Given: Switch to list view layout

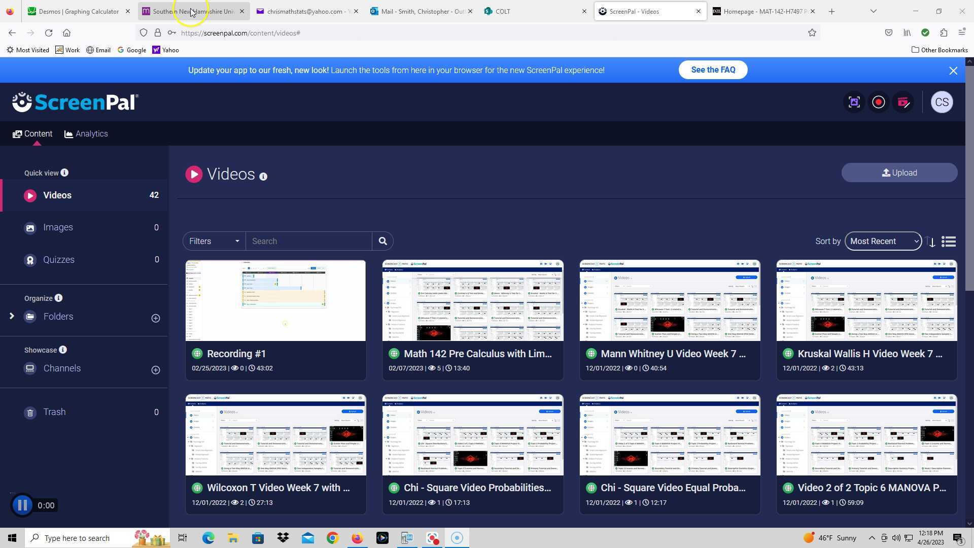Looking at the screenshot, I should pos(949,242).
